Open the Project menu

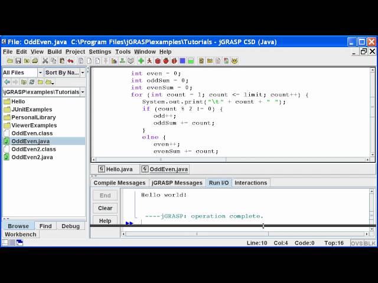[x=75, y=52]
